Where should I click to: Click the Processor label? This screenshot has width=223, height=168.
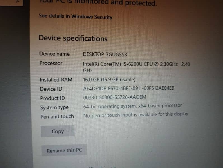tap(51, 63)
